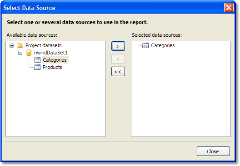Screen dimensions: 240x166
Task: Click the Project datasets folder icon
Action: click(20, 45)
